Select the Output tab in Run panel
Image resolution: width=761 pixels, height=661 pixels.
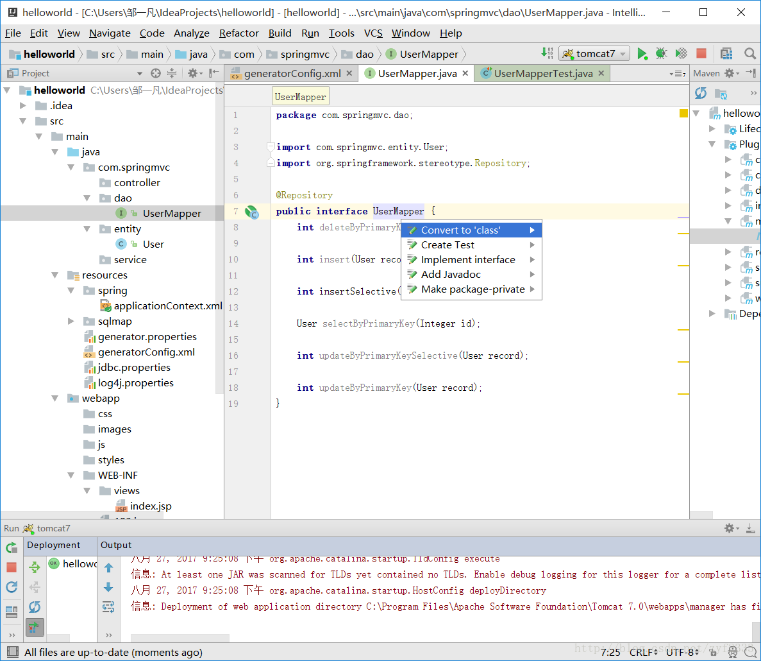(116, 545)
